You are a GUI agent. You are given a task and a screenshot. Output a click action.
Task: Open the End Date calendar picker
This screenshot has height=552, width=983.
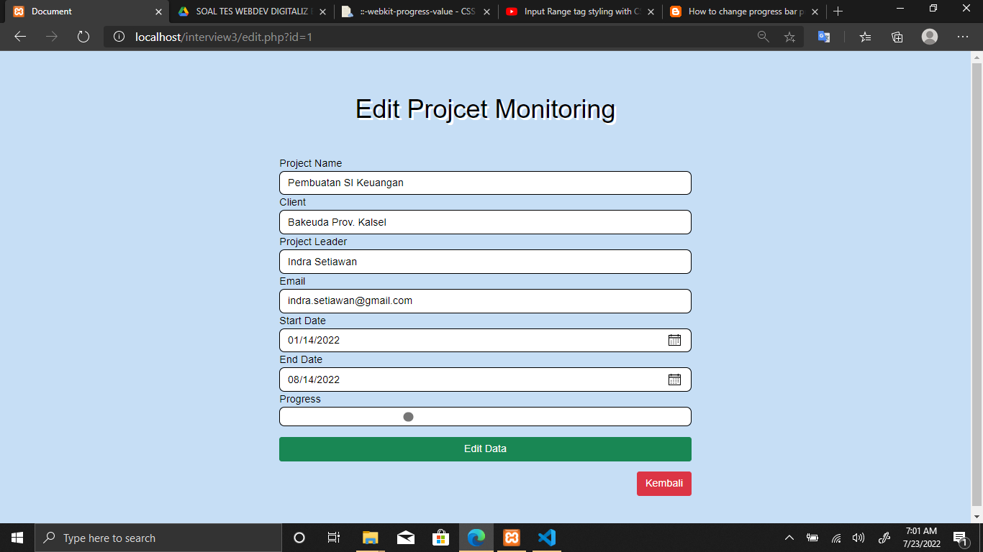point(674,379)
